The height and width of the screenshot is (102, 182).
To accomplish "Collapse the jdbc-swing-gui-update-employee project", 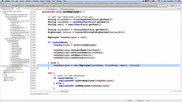I will pyautogui.click(x=2, y=11).
